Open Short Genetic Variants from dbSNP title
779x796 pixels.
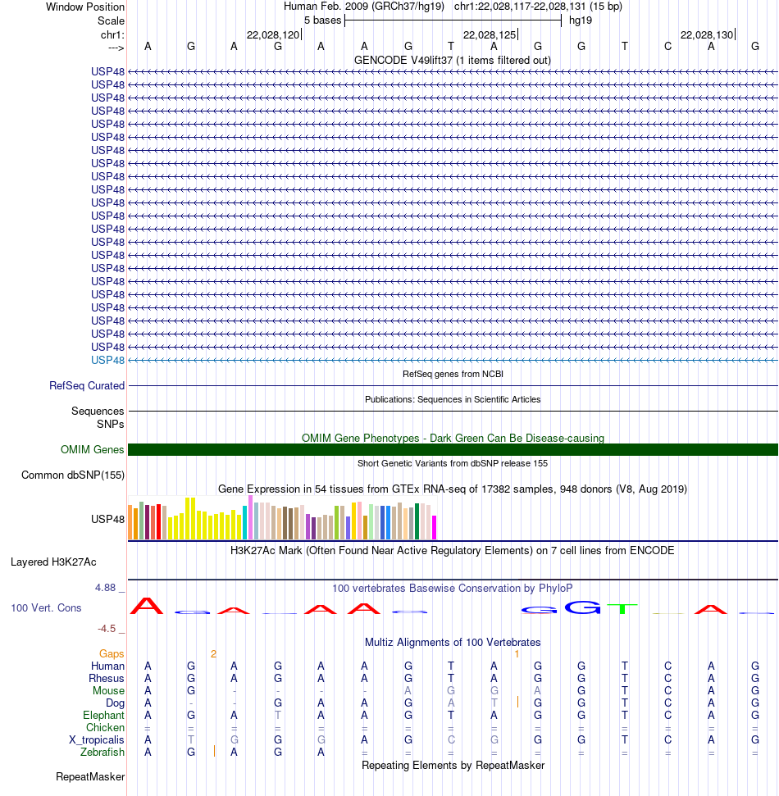point(453,463)
